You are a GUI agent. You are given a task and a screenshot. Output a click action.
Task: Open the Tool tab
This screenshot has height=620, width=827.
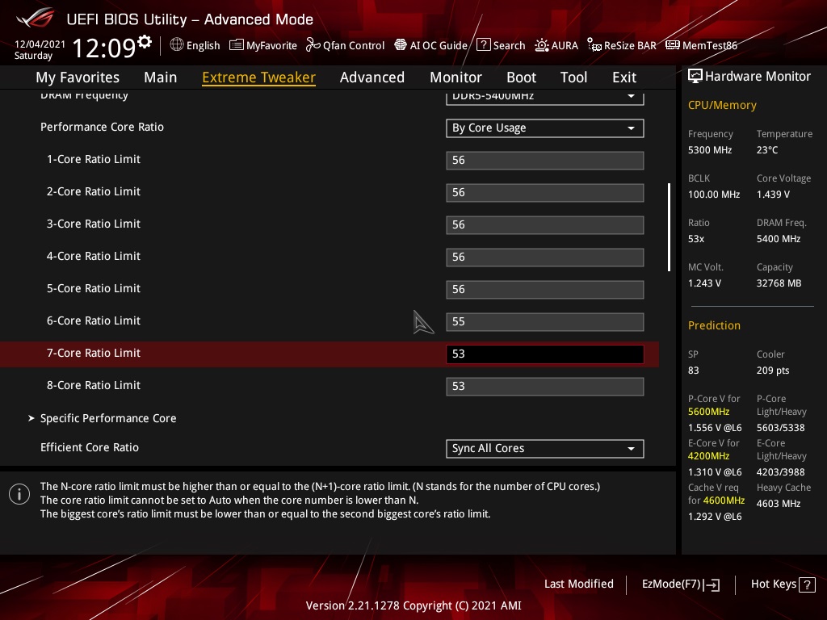(x=574, y=77)
